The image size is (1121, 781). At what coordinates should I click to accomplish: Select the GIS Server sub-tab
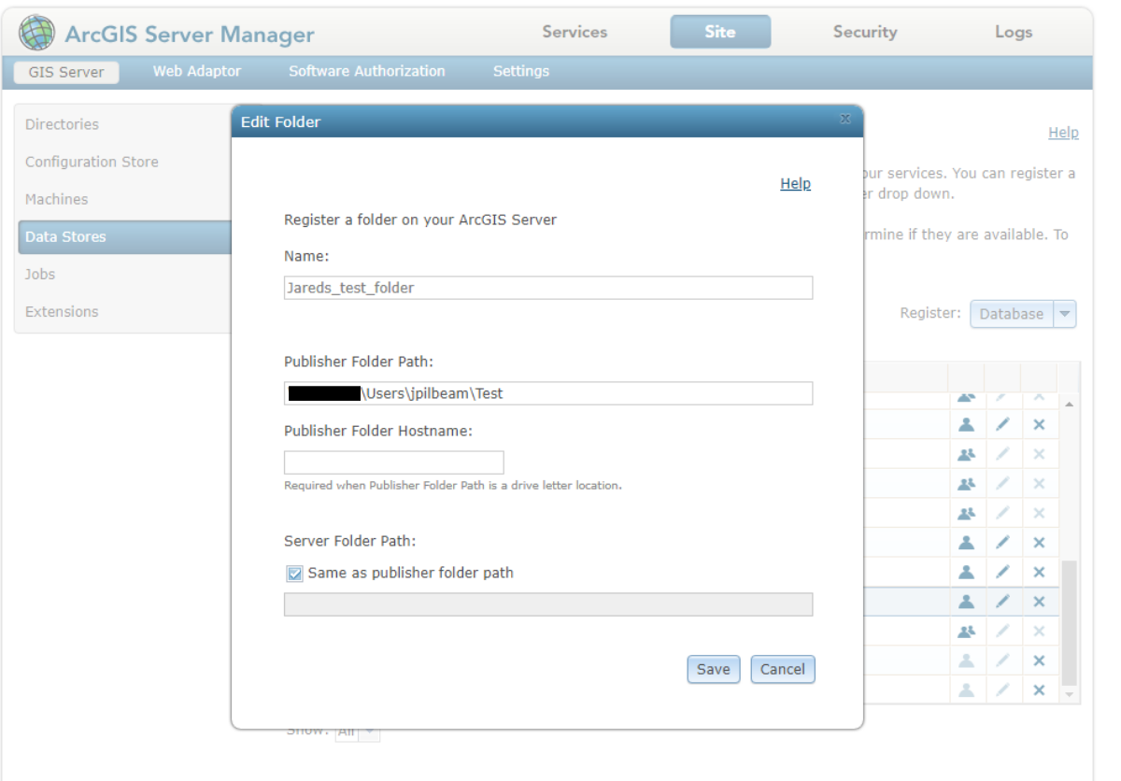coord(66,72)
